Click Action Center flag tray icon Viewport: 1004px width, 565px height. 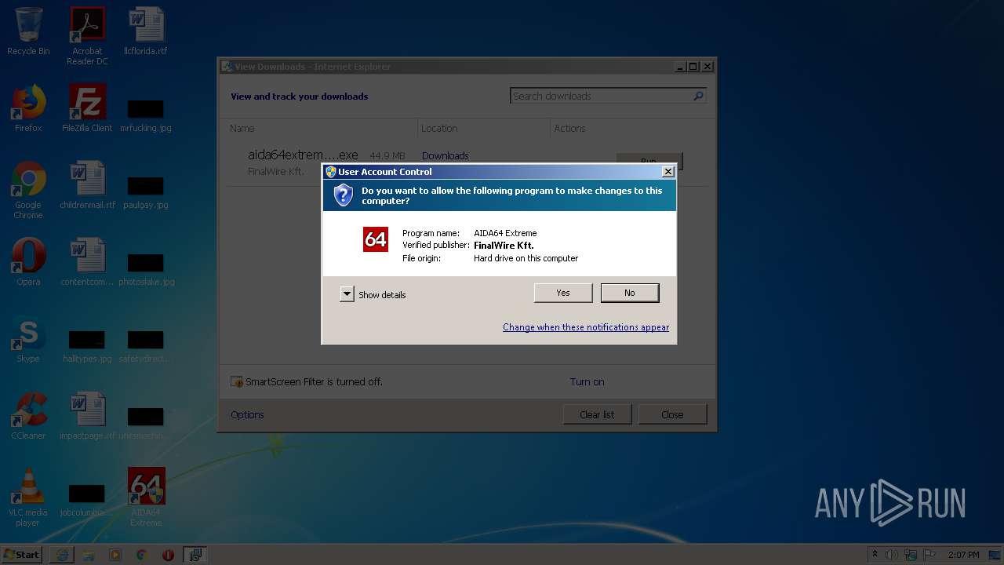click(x=929, y=555)
